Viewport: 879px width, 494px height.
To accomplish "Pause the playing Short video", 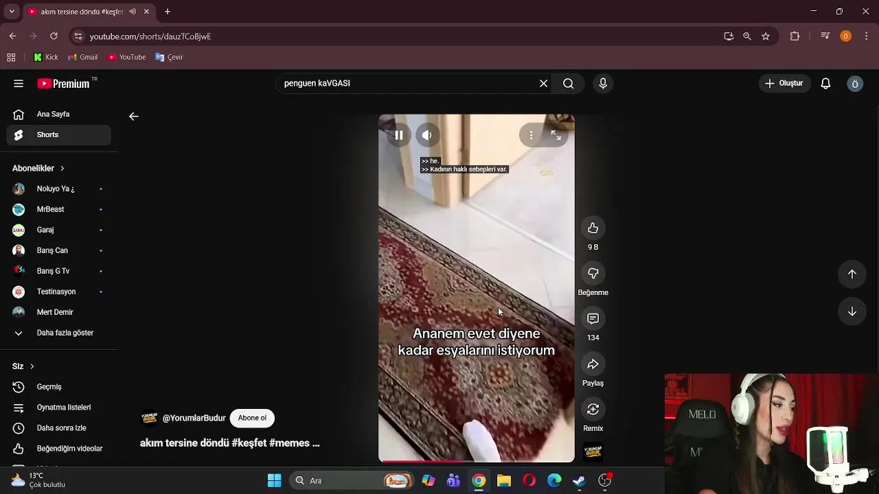I will click(399, 135).
